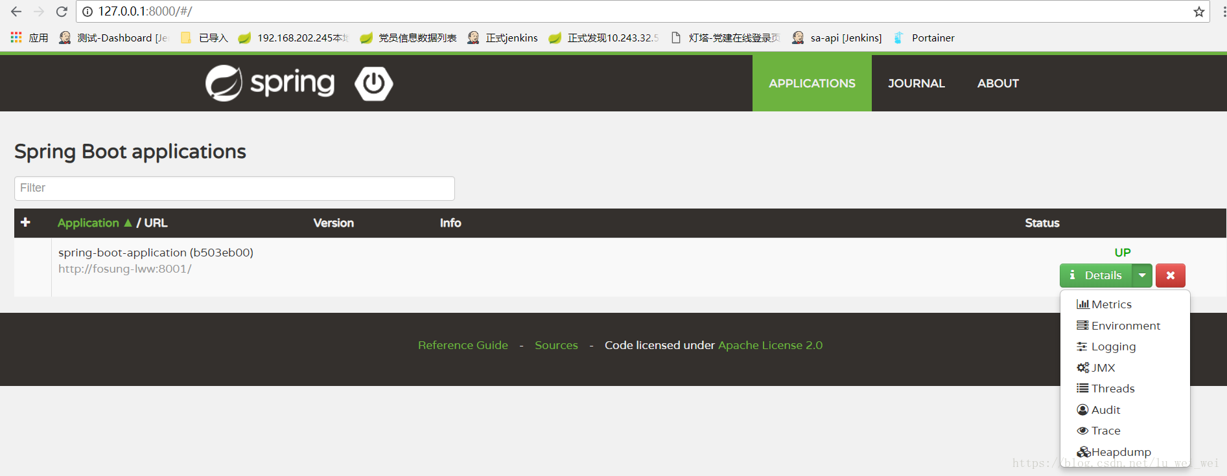Screen dimensions: 1227x476
Task: Click the Info column header
Action: point(450,223)
